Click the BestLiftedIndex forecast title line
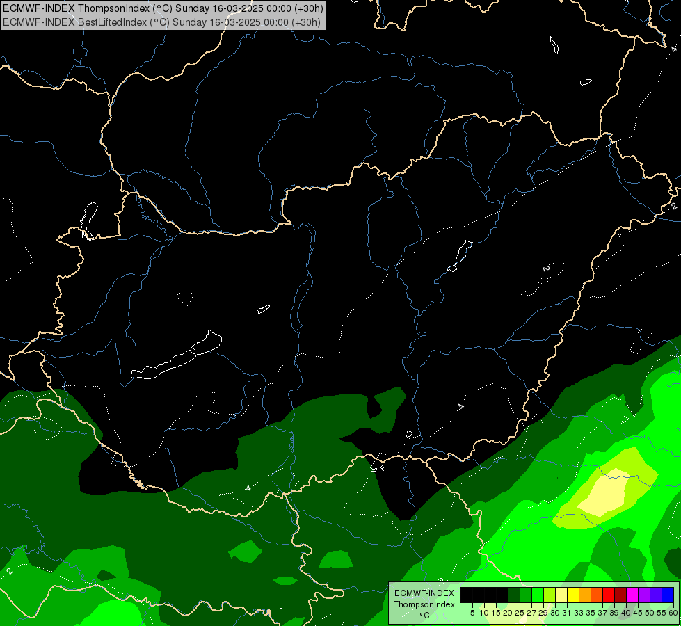Screen dimensions: 681x626 161,22
